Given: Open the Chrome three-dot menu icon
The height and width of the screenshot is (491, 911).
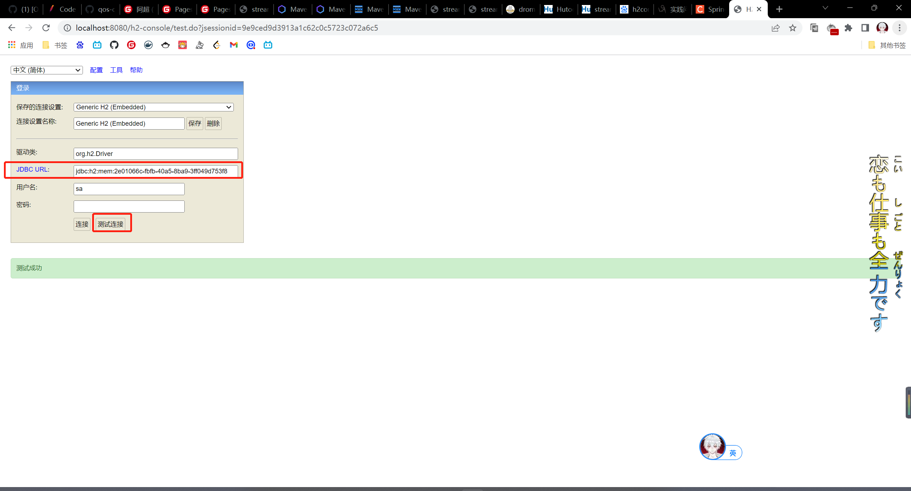Looking at the screenshot, I should [899, 28].
